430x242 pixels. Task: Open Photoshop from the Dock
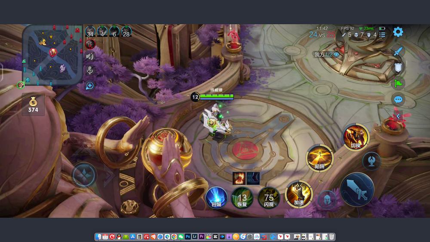pos(187,236)
